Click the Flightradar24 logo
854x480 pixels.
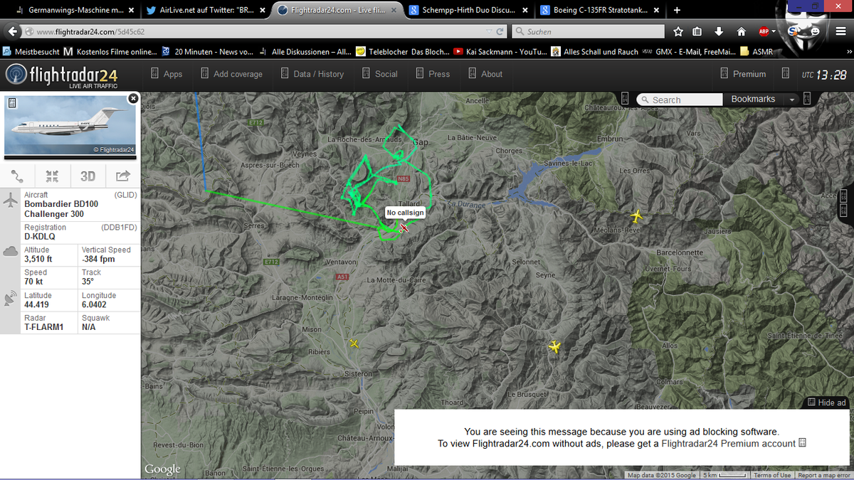pyautogui.click(x=61, y=75)
